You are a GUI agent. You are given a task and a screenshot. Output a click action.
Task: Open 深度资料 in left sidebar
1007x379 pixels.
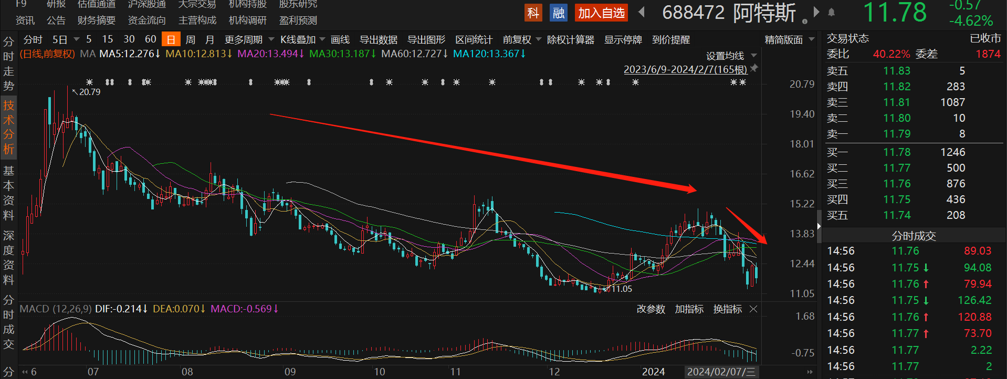click(x=8, y=258)
